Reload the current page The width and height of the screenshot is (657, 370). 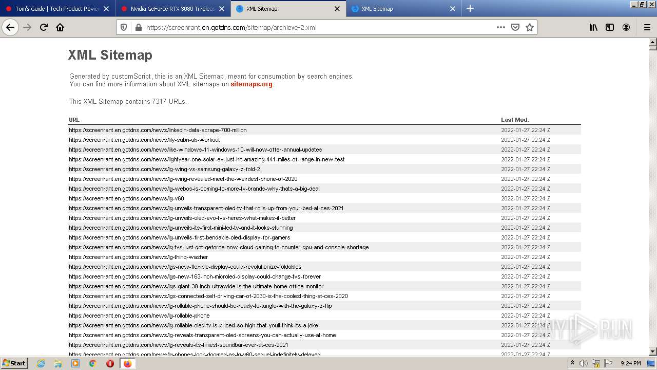point(44,27)
